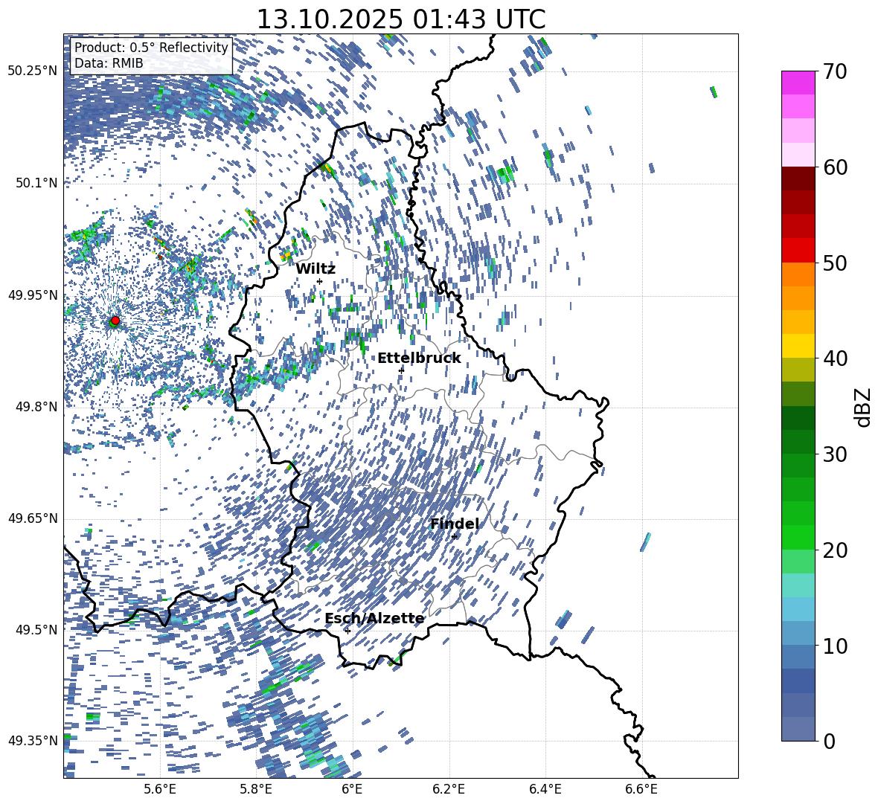Click the colorbar tick label 70
Viewport: 881px width, 804px height.
(x=835, y=71)
